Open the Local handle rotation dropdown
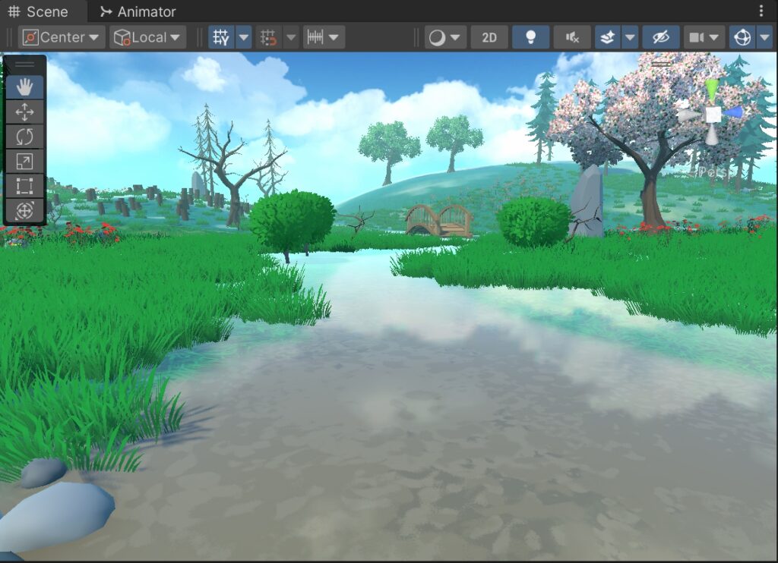Image resolution: width=778 pixels, height=563 pixels. (x=147, y=37)
